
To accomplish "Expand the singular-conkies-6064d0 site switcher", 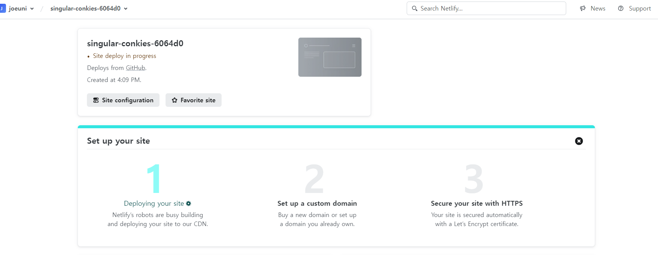I will [x=89, y=8].
